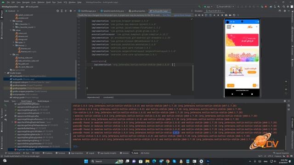Click the emulator screenshot camera icon
294x165 pixels.
coord(226,15)
